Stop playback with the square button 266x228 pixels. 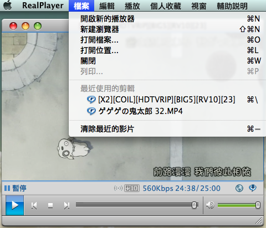click(50, 205)
